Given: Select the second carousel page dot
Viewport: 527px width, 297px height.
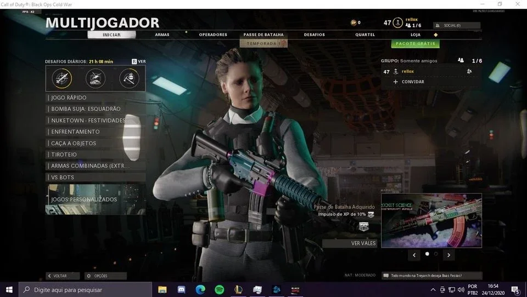Looking at the screenshot, I should coord(436,254).
